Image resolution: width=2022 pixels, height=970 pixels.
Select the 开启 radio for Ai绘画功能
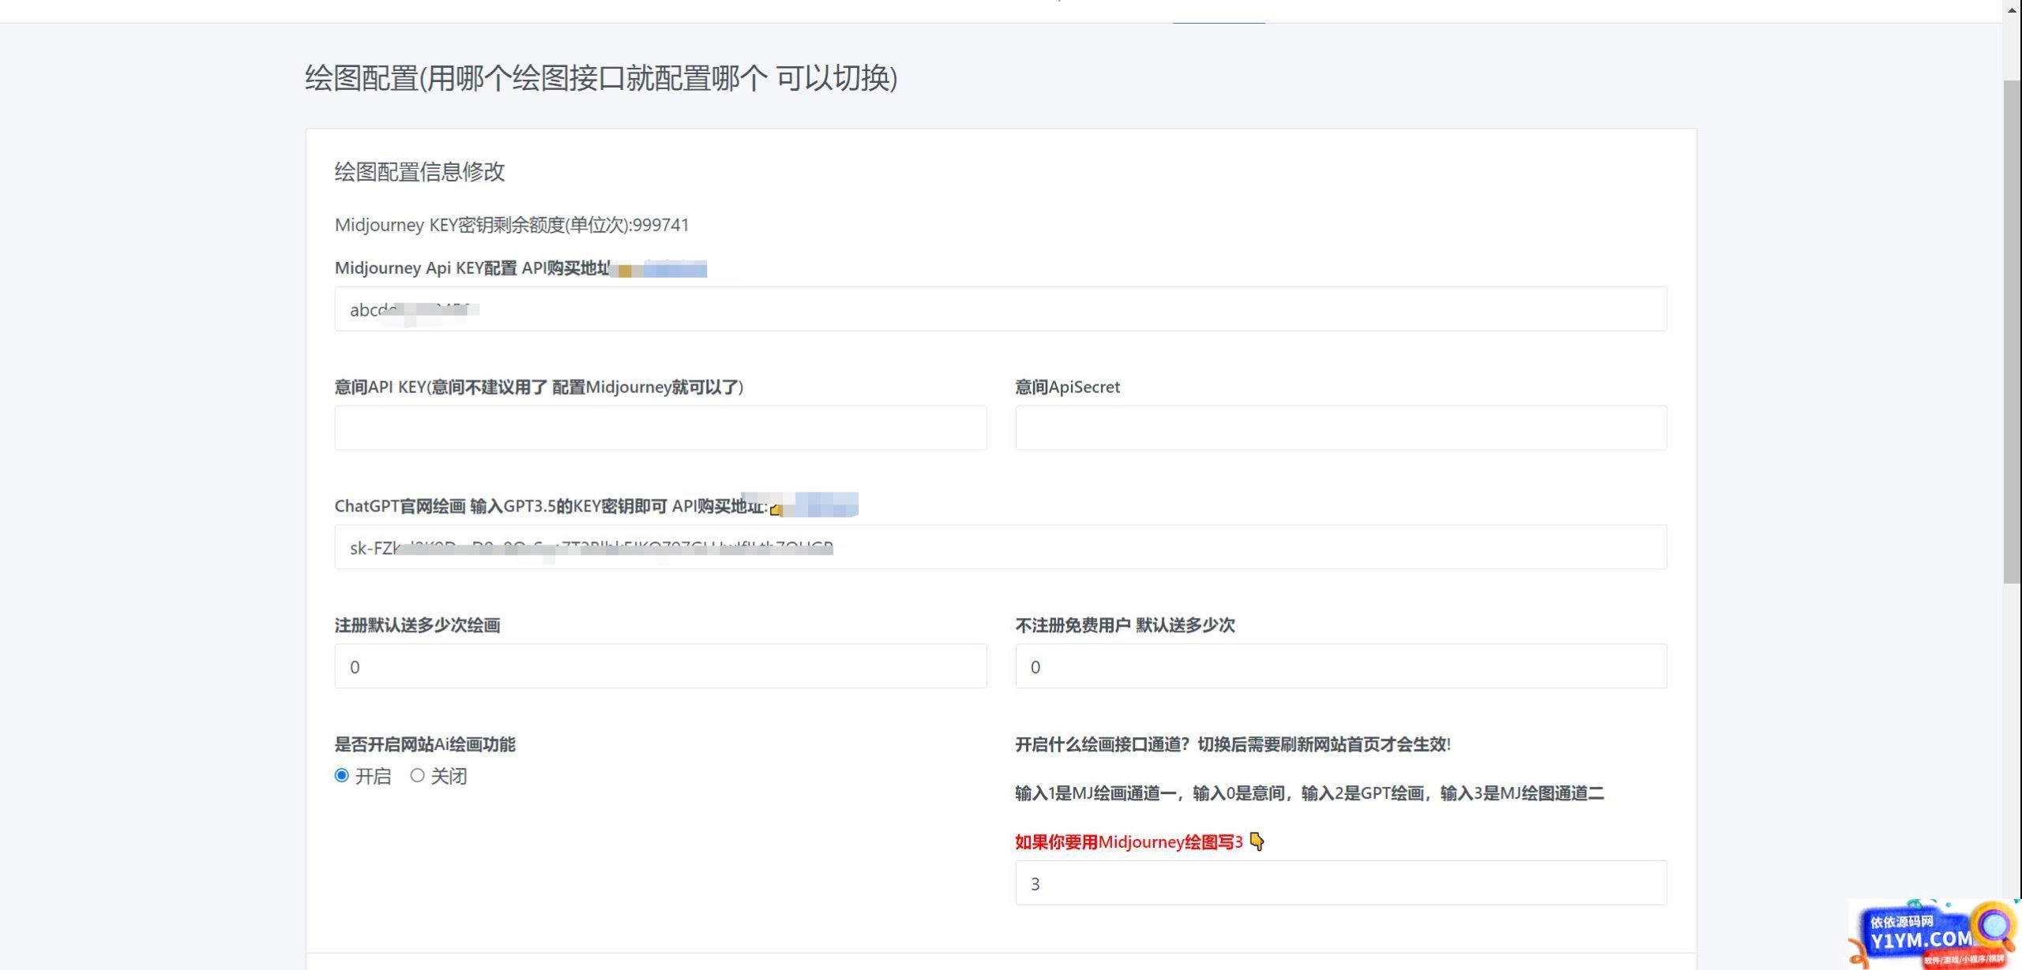pyautogui.click(x=341, y=776)
